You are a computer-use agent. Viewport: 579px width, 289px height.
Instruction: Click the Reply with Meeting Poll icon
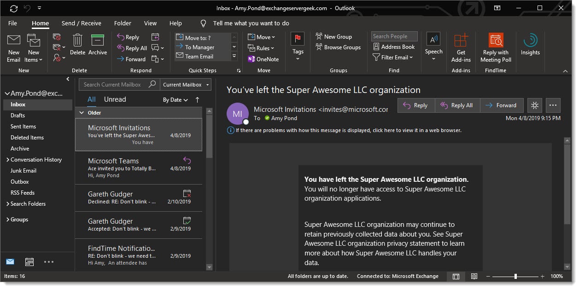pos(496,40)
